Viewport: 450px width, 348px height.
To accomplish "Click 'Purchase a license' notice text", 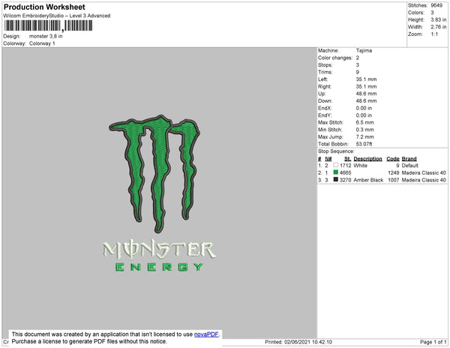I will coord(89,341).
